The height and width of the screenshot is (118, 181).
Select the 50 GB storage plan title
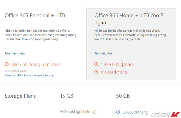pyautogui.click(x=123, y=96)
